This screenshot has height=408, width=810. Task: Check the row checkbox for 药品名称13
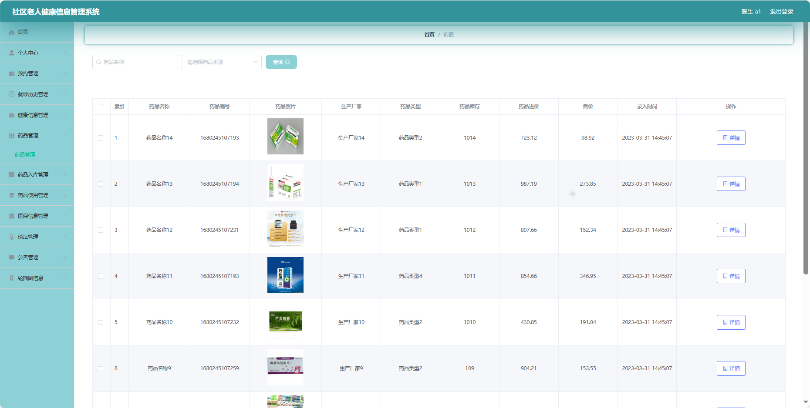tap(101, 184)
